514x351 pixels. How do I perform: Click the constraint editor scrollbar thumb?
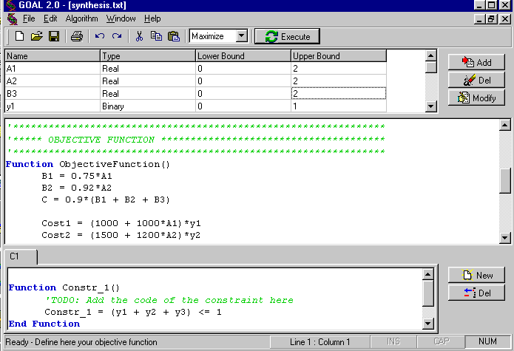427,293
